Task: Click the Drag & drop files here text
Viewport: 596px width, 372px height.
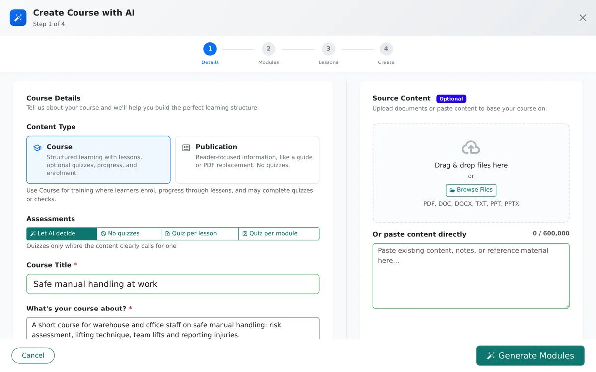Action: pyautogui.click(x=471, y=165)
